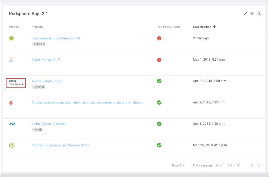Screen dimensions: 269x177
Task: Open the edit pencil icon
Action: point(245,13)
